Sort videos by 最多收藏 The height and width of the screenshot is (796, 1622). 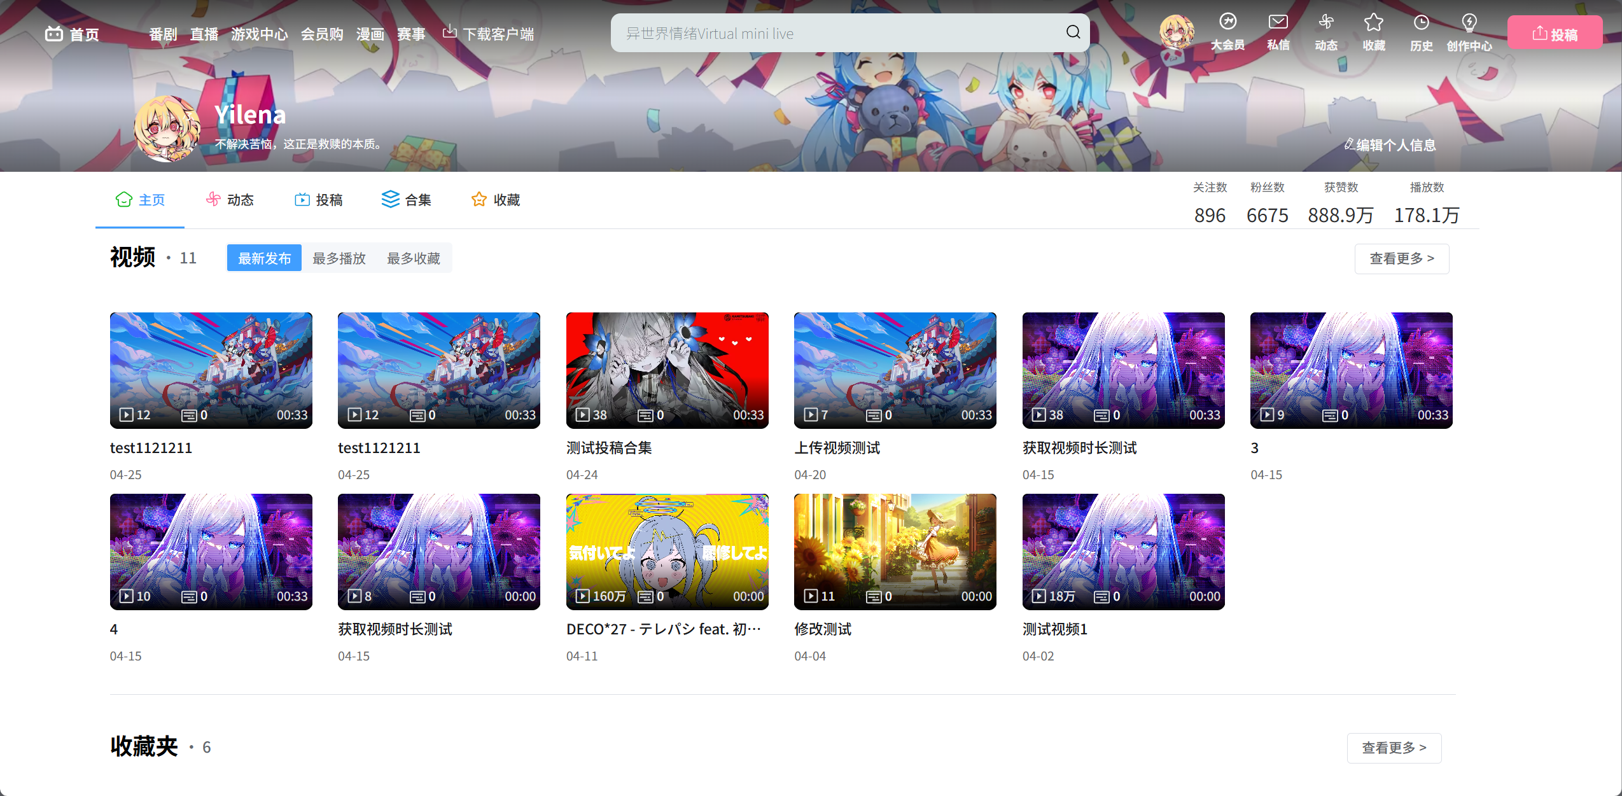(x=414, y=258)
